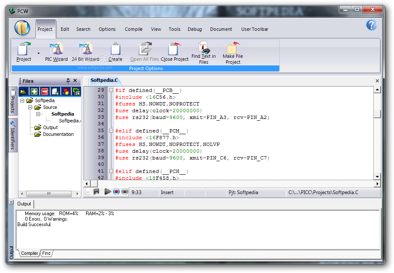Fold code block at line 35

pyautogui.click(x=111, y=130)
